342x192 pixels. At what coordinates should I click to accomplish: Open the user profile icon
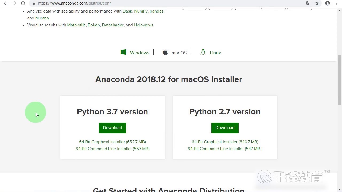pos(328,3)
